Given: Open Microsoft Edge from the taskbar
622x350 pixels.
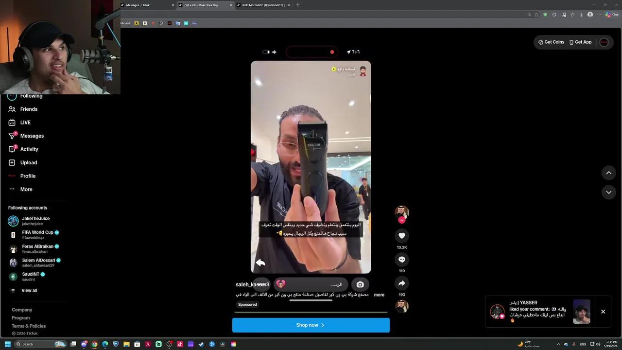Looking at the screenshot, I should (105, 344).
